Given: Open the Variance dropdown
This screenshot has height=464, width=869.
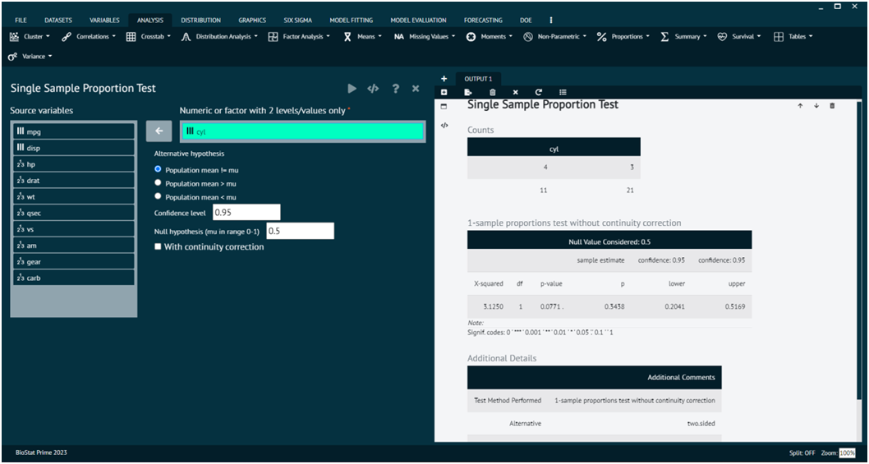Looking at the screenshot, I should pyautogui.click(x=30, y=57).
